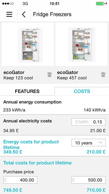The height and width of the screenshot is (194, 109).
Task: Switch to the FEATURES tab
Action: click(27, 91)
